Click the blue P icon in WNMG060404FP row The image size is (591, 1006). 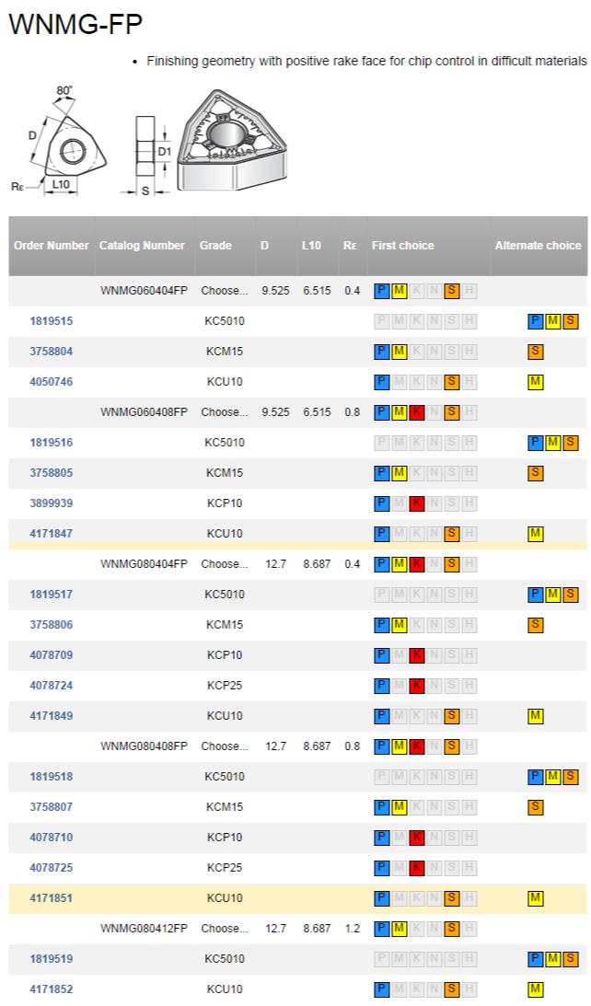click(x=382, y=291)
